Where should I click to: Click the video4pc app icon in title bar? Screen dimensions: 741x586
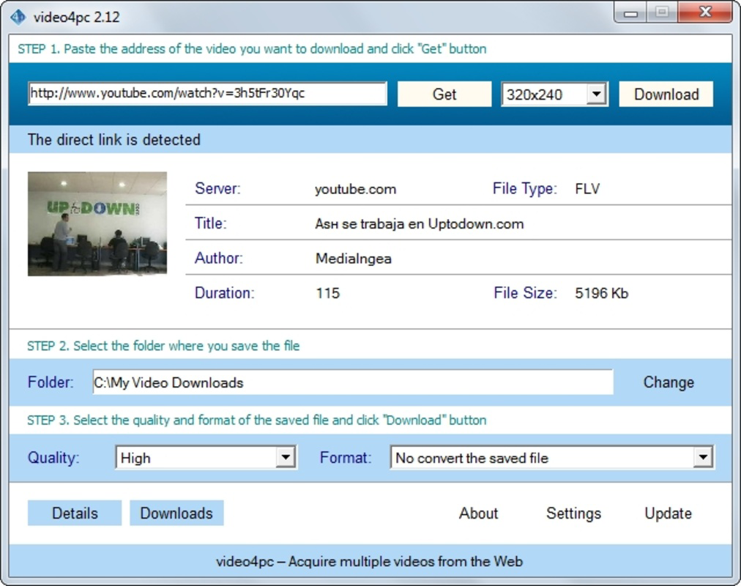[18, 17]
